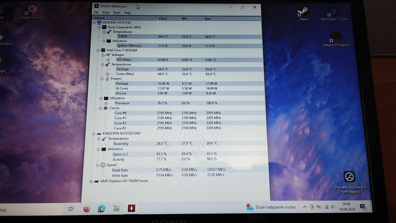Select the Min column header
Image resolution: width=396 pixels, height=223 pixels.
192,19
